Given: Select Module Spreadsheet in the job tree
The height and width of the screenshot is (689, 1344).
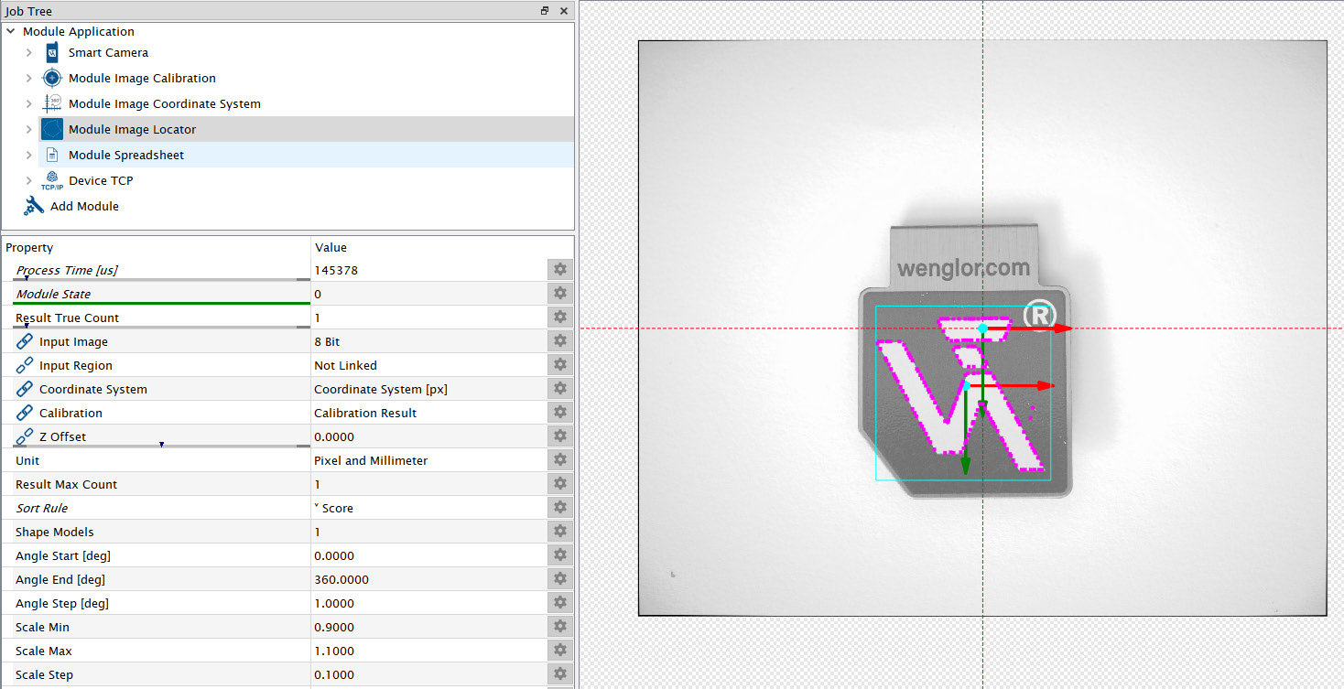Looking at the screenshot, I should coord(126,156).
